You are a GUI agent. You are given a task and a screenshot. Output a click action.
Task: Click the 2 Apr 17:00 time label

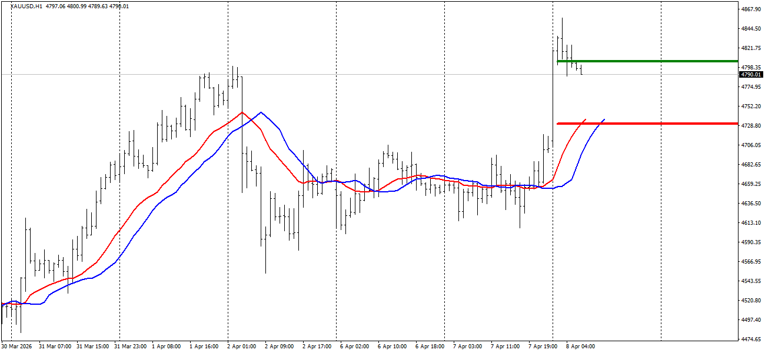[x=317, y=347]
